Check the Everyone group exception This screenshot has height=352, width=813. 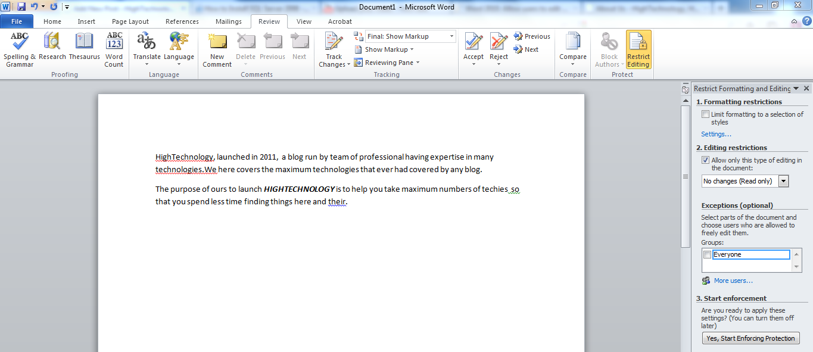pyautogui.click(x=708, y=255)
